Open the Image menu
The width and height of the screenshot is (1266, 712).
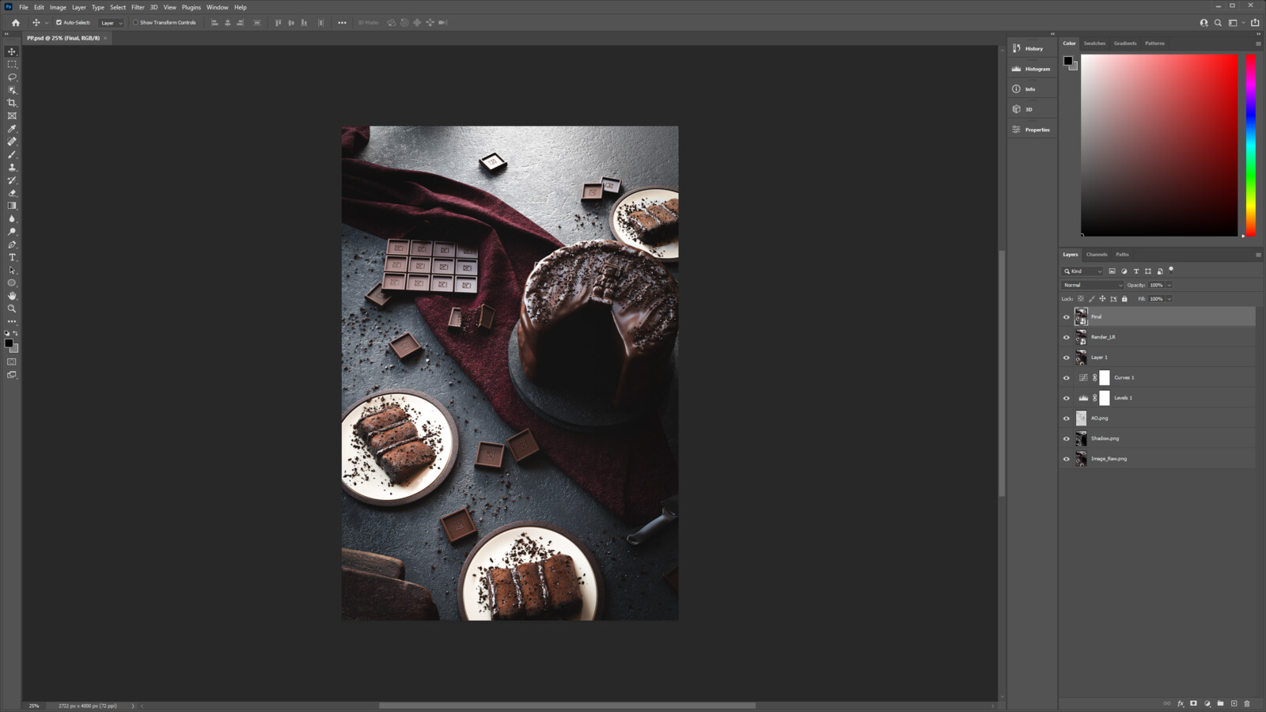[58, 7]
